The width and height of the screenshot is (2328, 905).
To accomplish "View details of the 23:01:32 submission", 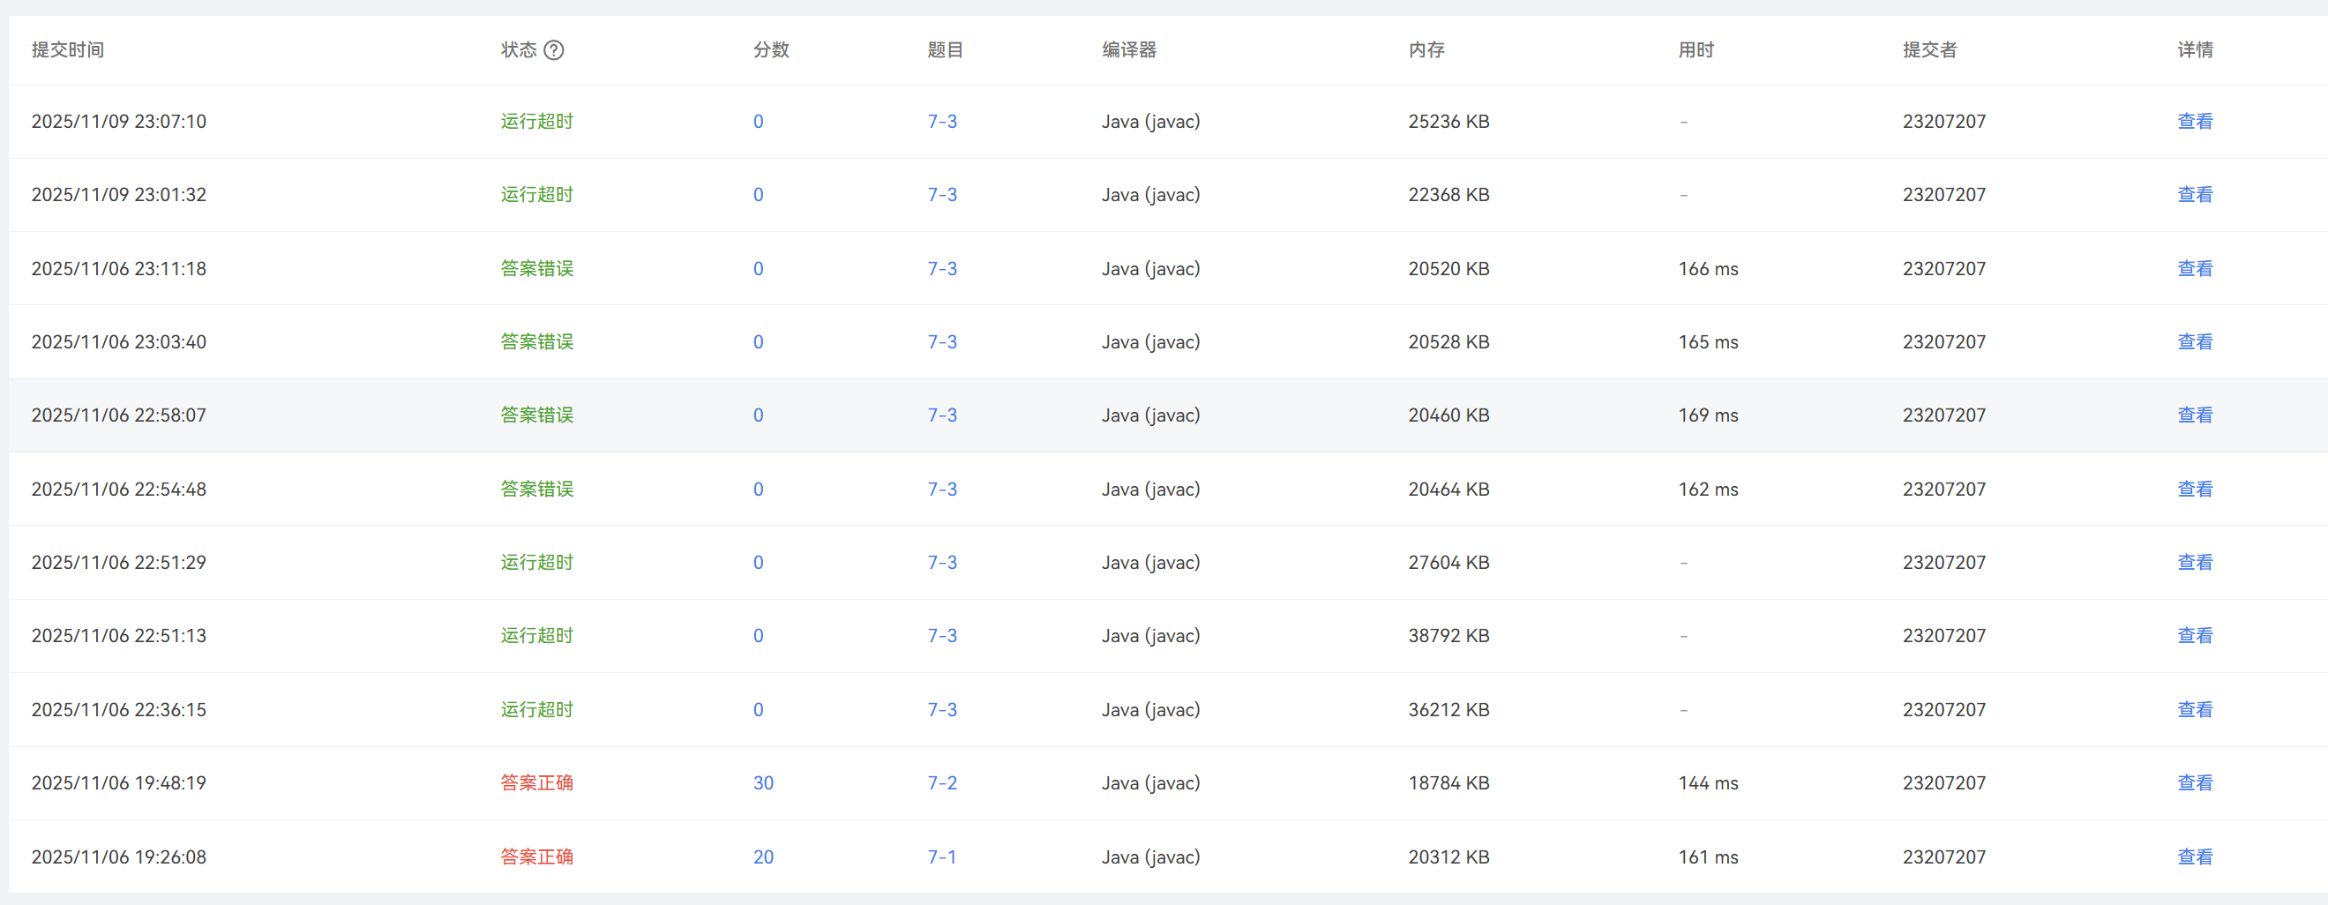I will (x=2194, y=194).
